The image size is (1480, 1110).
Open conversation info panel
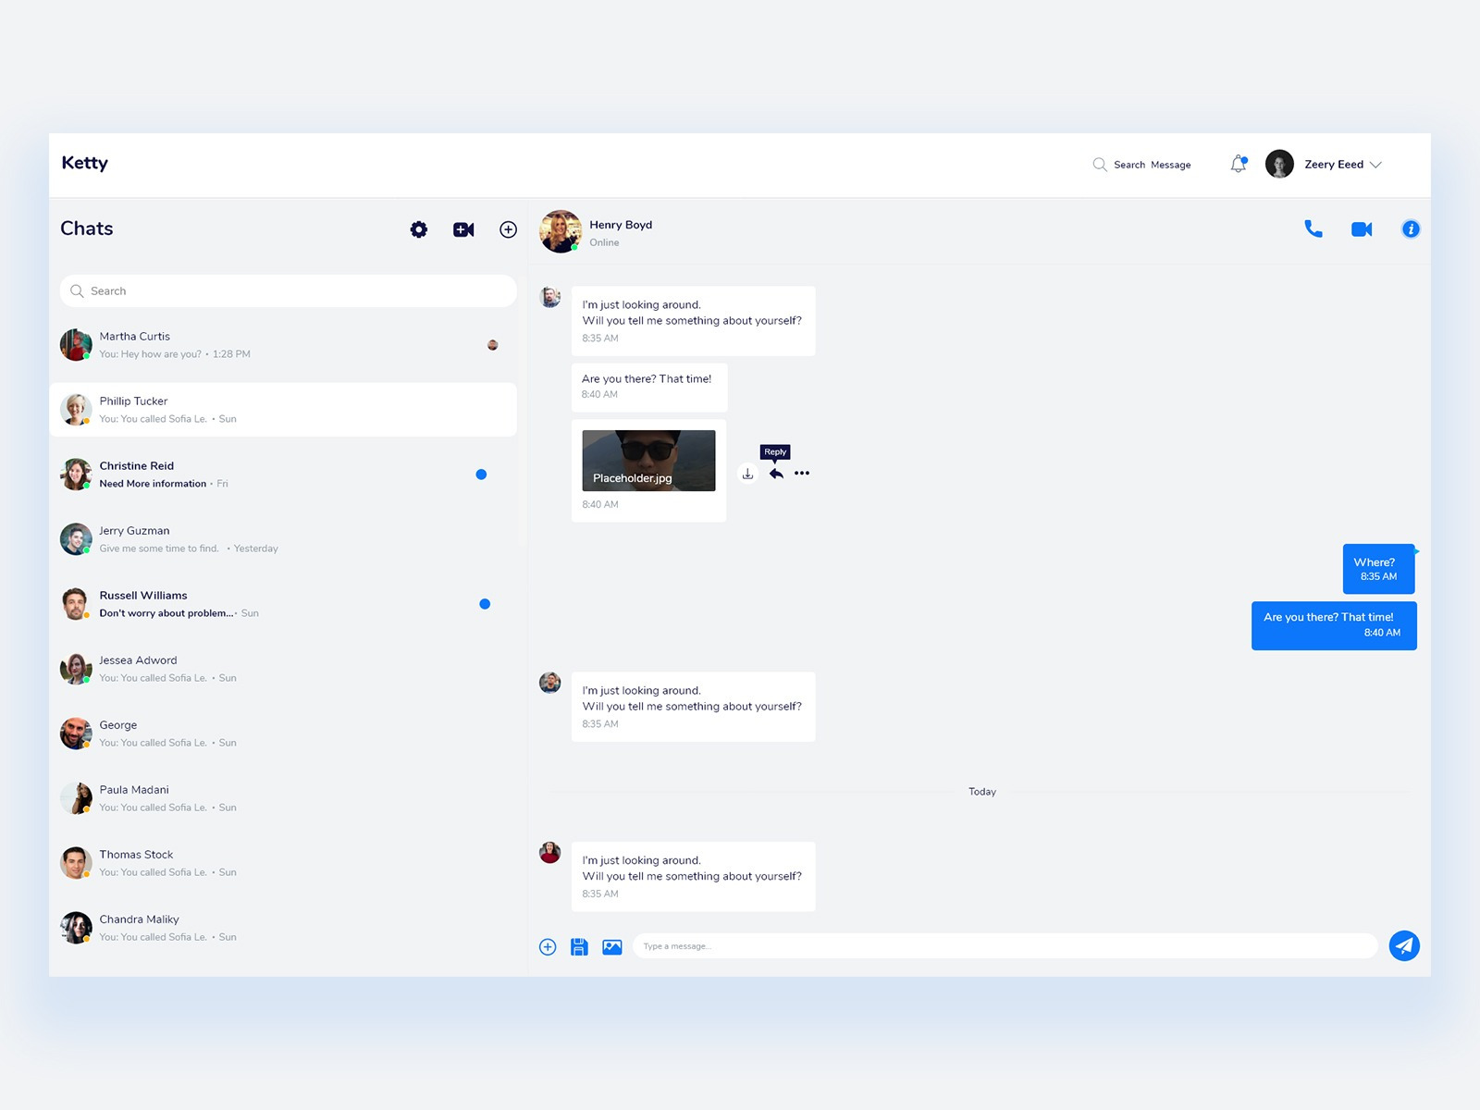[x=1410, y=229]
